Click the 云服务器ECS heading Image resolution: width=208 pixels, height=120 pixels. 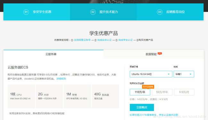click(x=18, y=67)
